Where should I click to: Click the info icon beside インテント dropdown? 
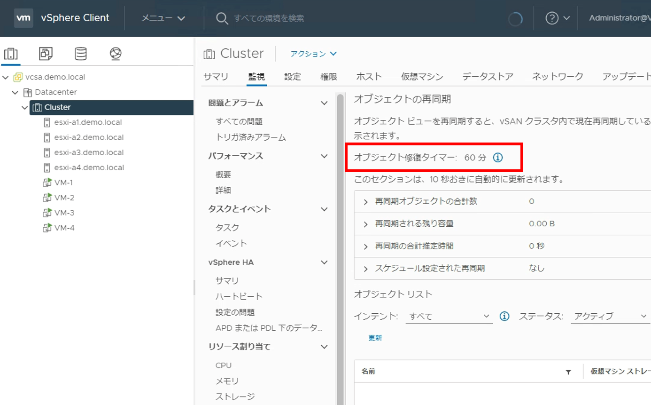504,316
